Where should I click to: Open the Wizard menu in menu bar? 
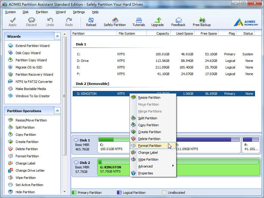point(60,12)
